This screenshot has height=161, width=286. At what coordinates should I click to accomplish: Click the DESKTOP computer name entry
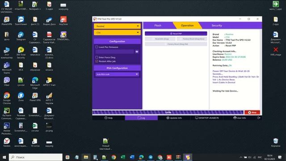tap(207, 118)
